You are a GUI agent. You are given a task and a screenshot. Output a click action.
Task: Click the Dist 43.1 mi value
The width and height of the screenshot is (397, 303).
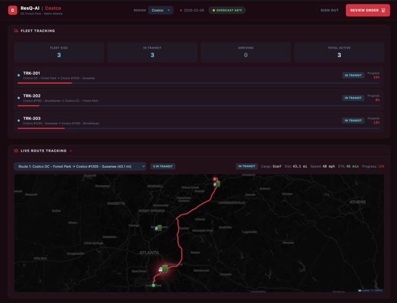tap(300, 167)
